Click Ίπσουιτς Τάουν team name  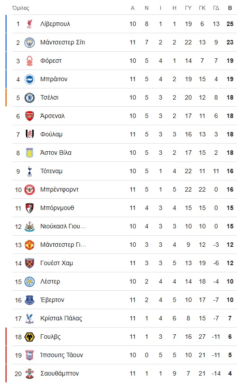61,355
